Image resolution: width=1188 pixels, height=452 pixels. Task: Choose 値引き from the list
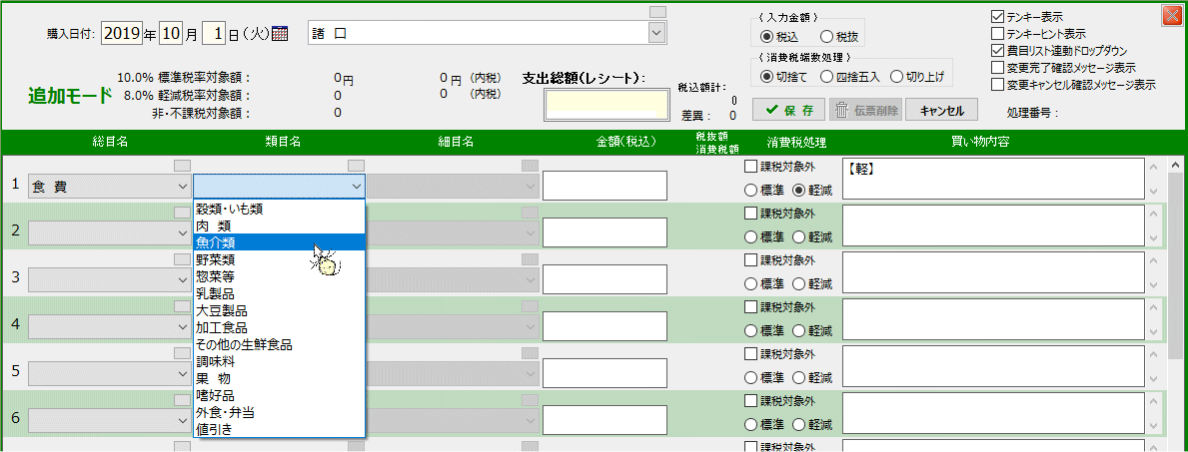279,429
